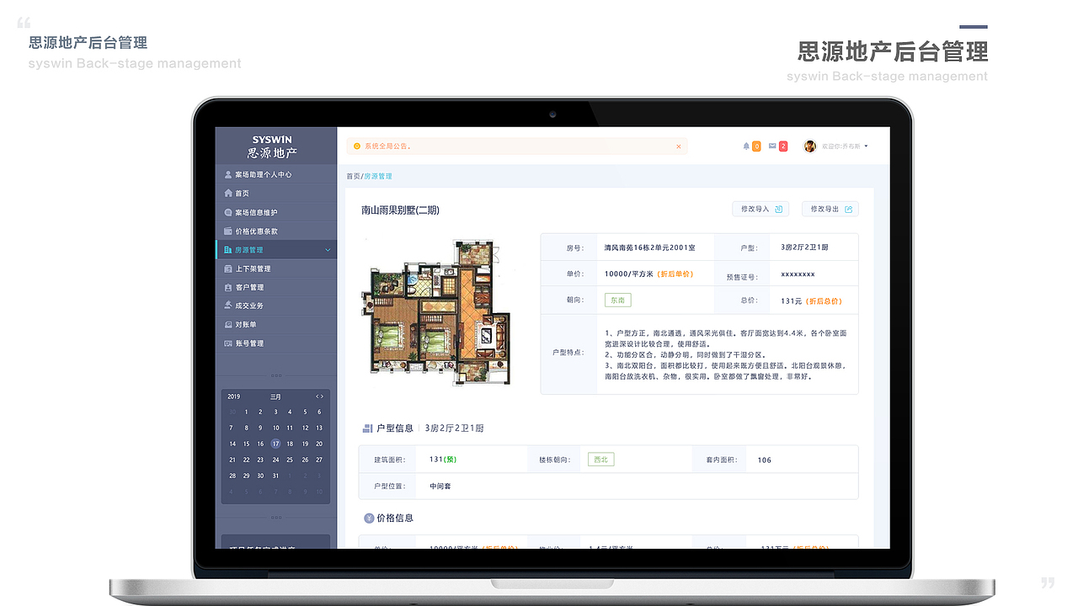Click the 价格优惠条款 wallet icon

[x=227, y=231]
